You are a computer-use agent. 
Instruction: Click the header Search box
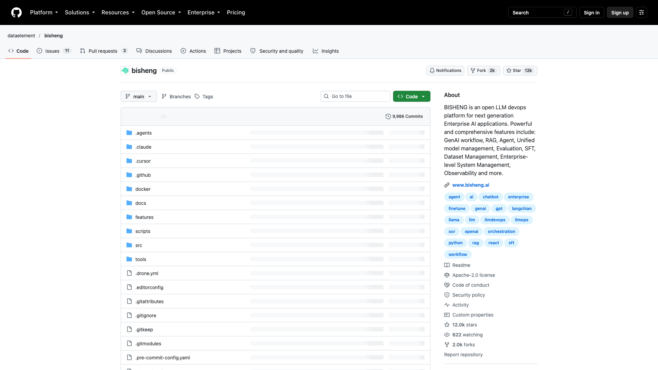point(542,13)
